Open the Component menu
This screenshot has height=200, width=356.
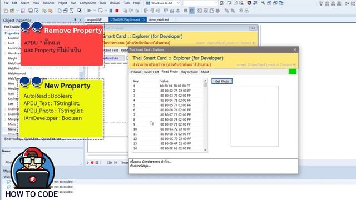point(88,3)
